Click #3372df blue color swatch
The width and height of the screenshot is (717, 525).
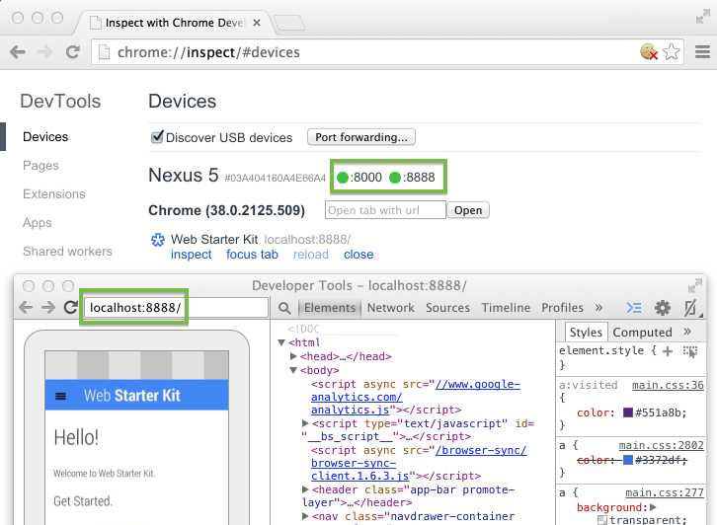pos(628,460)
